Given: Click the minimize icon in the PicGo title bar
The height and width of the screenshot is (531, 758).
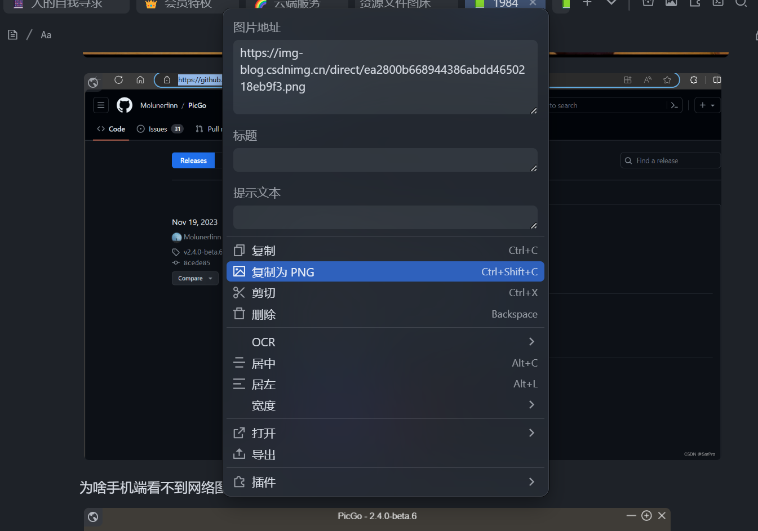Looking at the screenshot, I should (631, 516).
